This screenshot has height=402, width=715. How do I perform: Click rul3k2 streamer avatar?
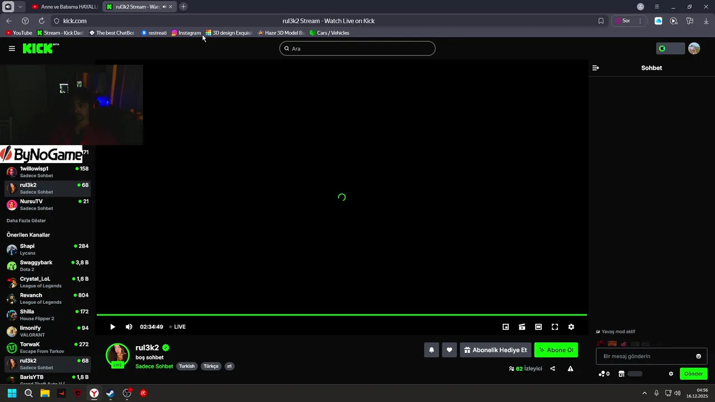(x=117, y=355)
